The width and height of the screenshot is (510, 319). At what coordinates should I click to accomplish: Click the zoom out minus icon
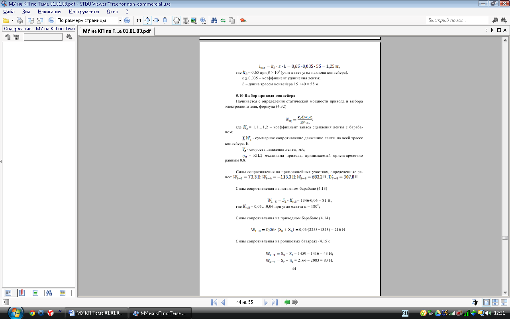pos(51,20)
